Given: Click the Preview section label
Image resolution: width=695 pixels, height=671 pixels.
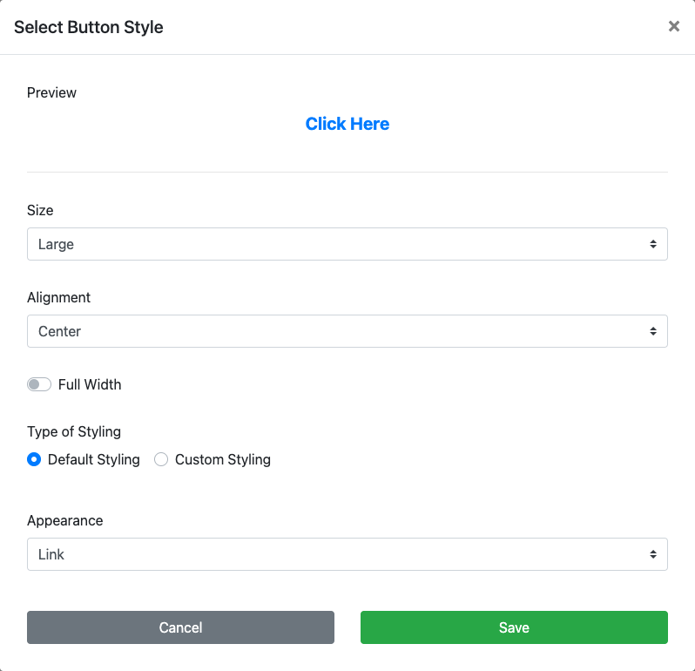Looking at the screenshot, I should [52, 92].
